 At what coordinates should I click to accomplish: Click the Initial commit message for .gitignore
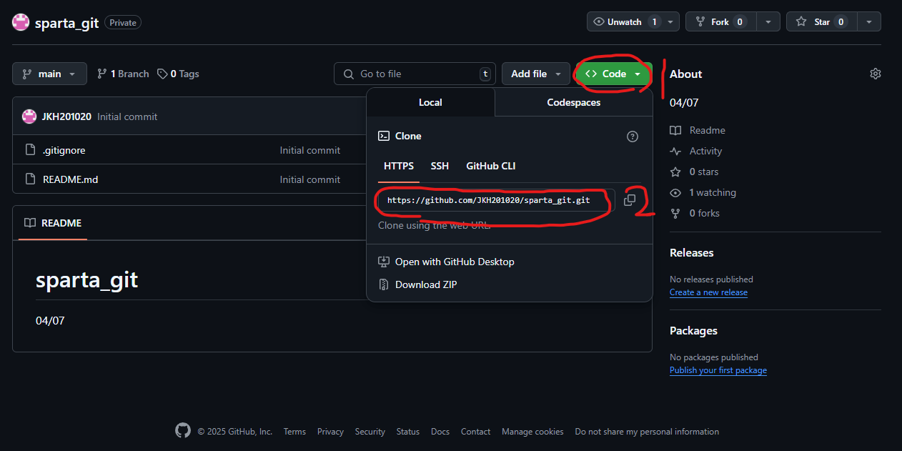(x=310, y=150)
